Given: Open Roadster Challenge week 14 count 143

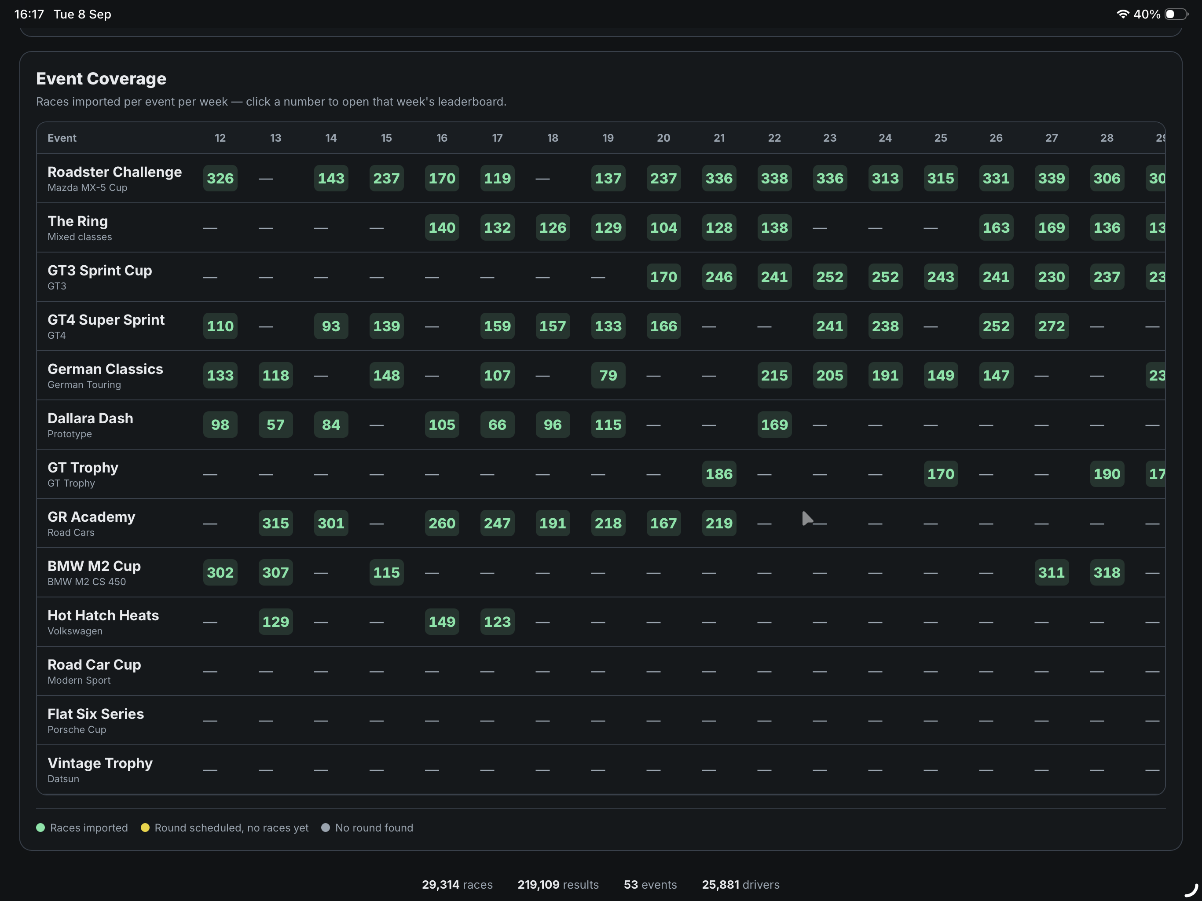Looking at the screenshot, I should 331,178.
